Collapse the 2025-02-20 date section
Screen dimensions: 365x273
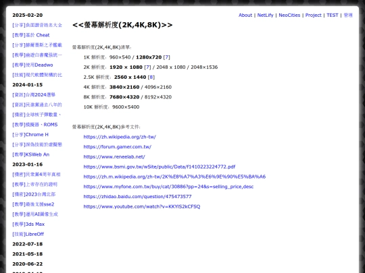click(x=28, y=15)
